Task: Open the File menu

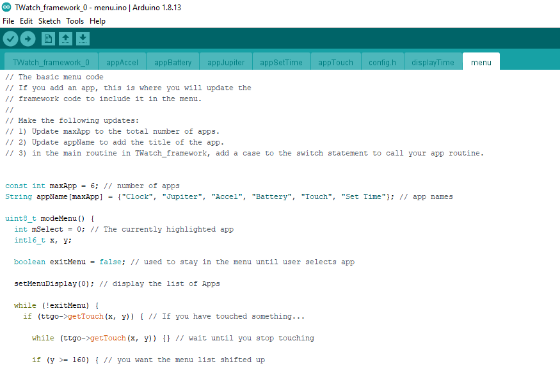Action: click(8, 21)
